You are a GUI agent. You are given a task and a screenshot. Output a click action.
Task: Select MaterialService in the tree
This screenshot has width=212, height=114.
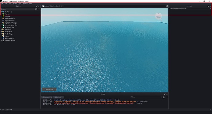(10, 18)
